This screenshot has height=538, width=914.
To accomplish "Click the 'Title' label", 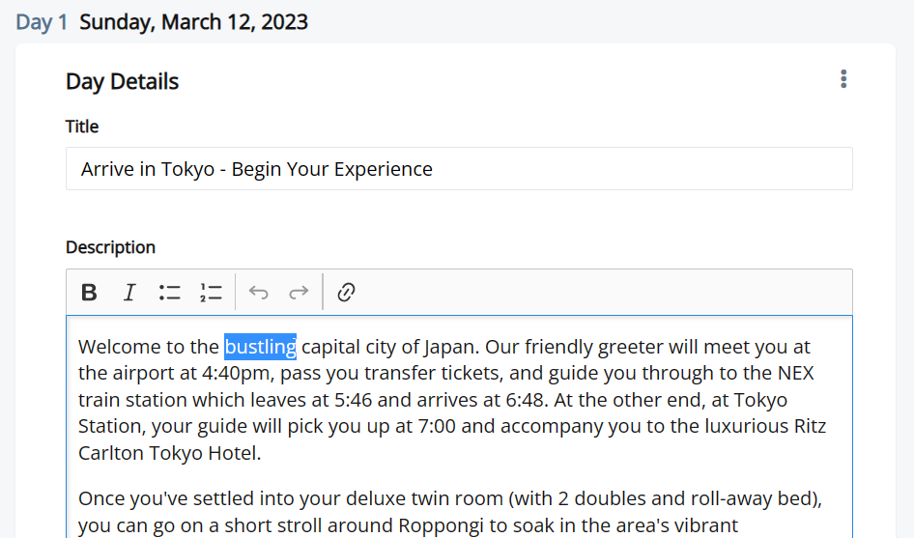I will tap(82, 127).
